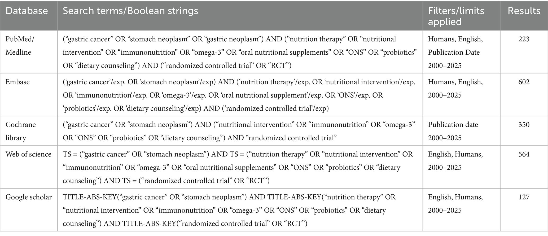Select the Results column header
Viewport: 548px width, 236px height.
tap(524, 11)
